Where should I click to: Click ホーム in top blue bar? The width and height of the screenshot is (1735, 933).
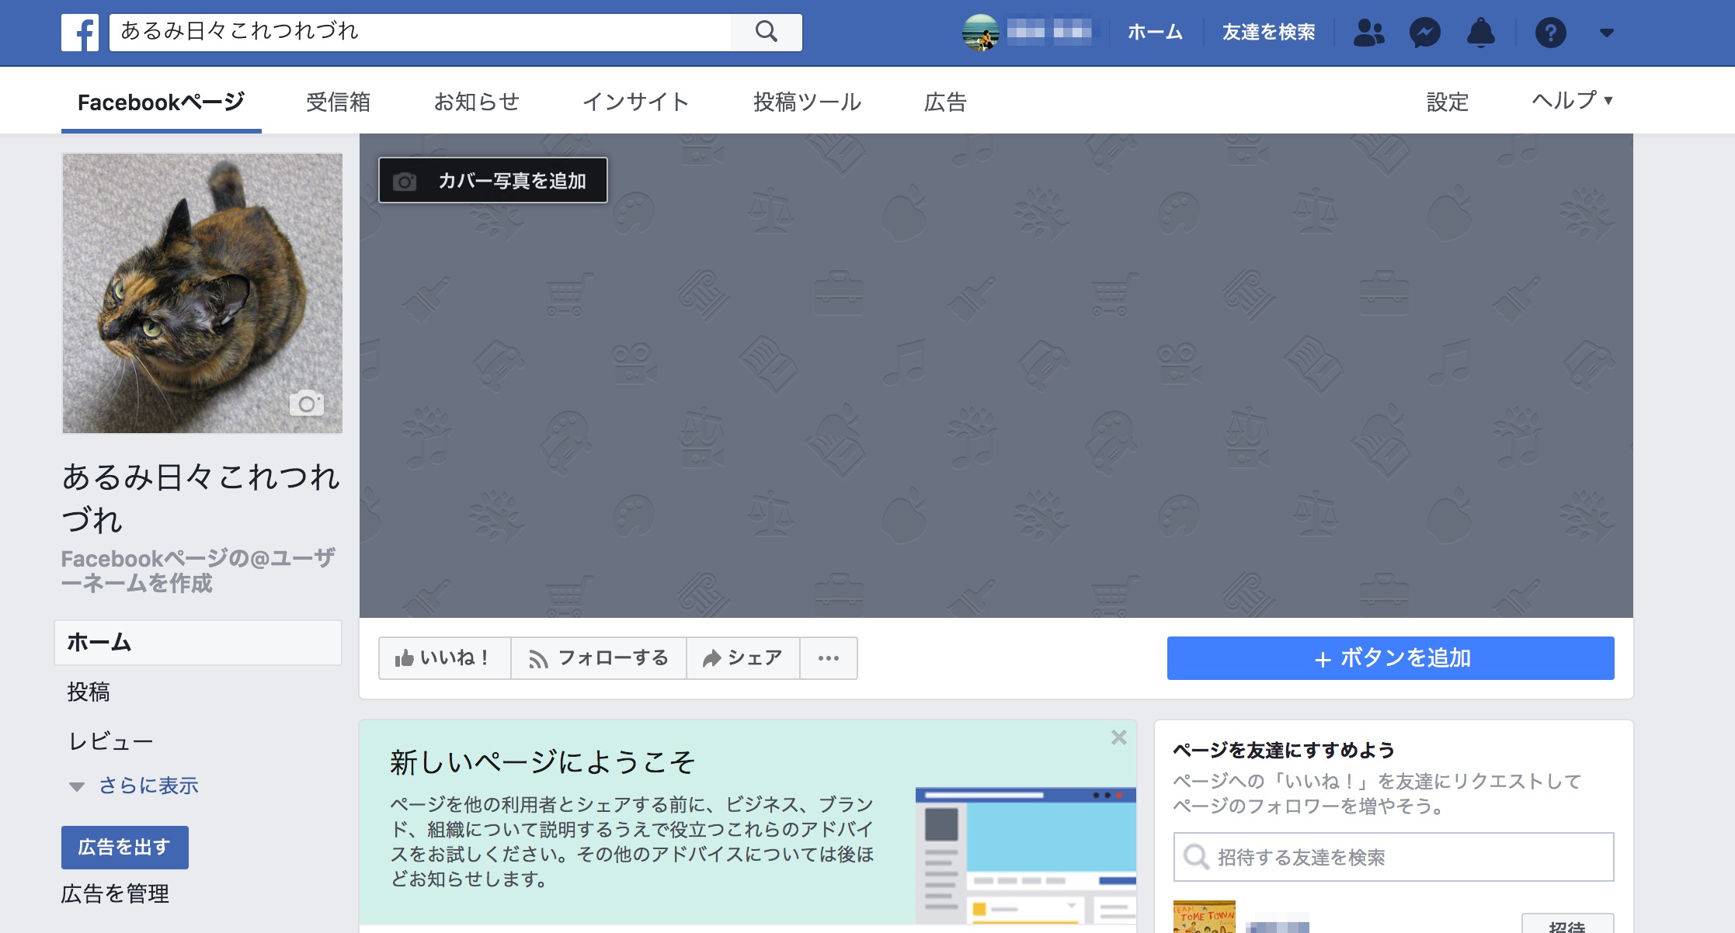pyautogui.click(x=1155, y=33)
